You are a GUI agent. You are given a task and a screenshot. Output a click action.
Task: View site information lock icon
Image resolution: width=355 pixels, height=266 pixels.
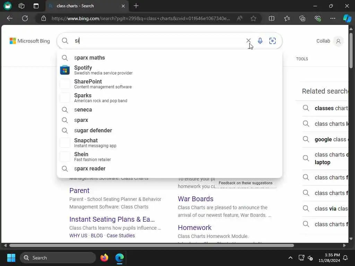point(44,18)
